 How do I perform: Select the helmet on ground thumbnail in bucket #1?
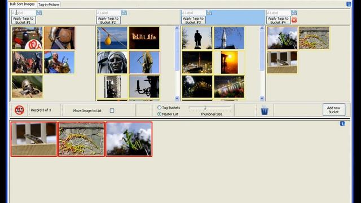[27, 87]
